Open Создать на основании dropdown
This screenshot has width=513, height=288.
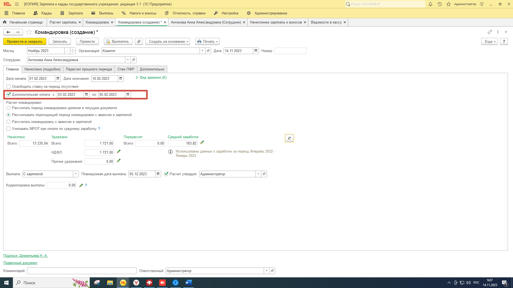click(x=168, y=41)
